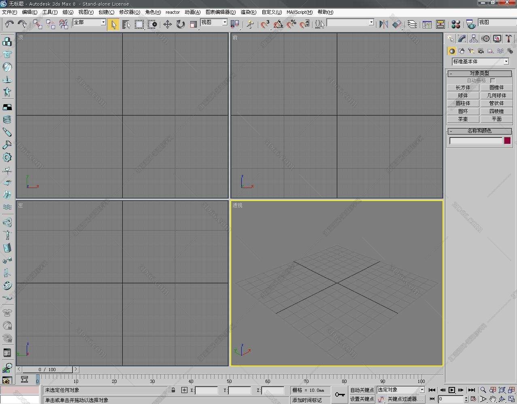
Task: Switch to the Hierarchy panel
Action: (473, 38)
